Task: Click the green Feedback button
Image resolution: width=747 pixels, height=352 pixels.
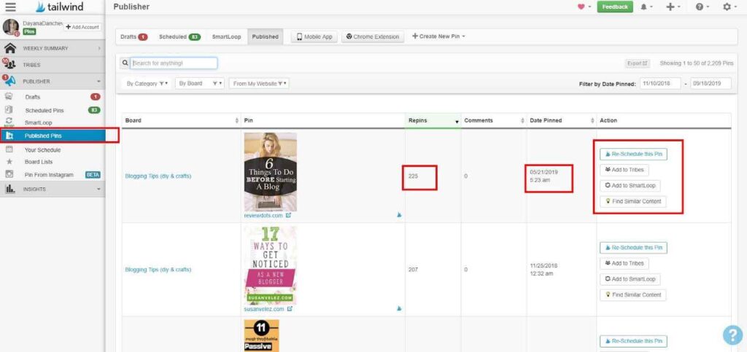Action: coord(615,7)
